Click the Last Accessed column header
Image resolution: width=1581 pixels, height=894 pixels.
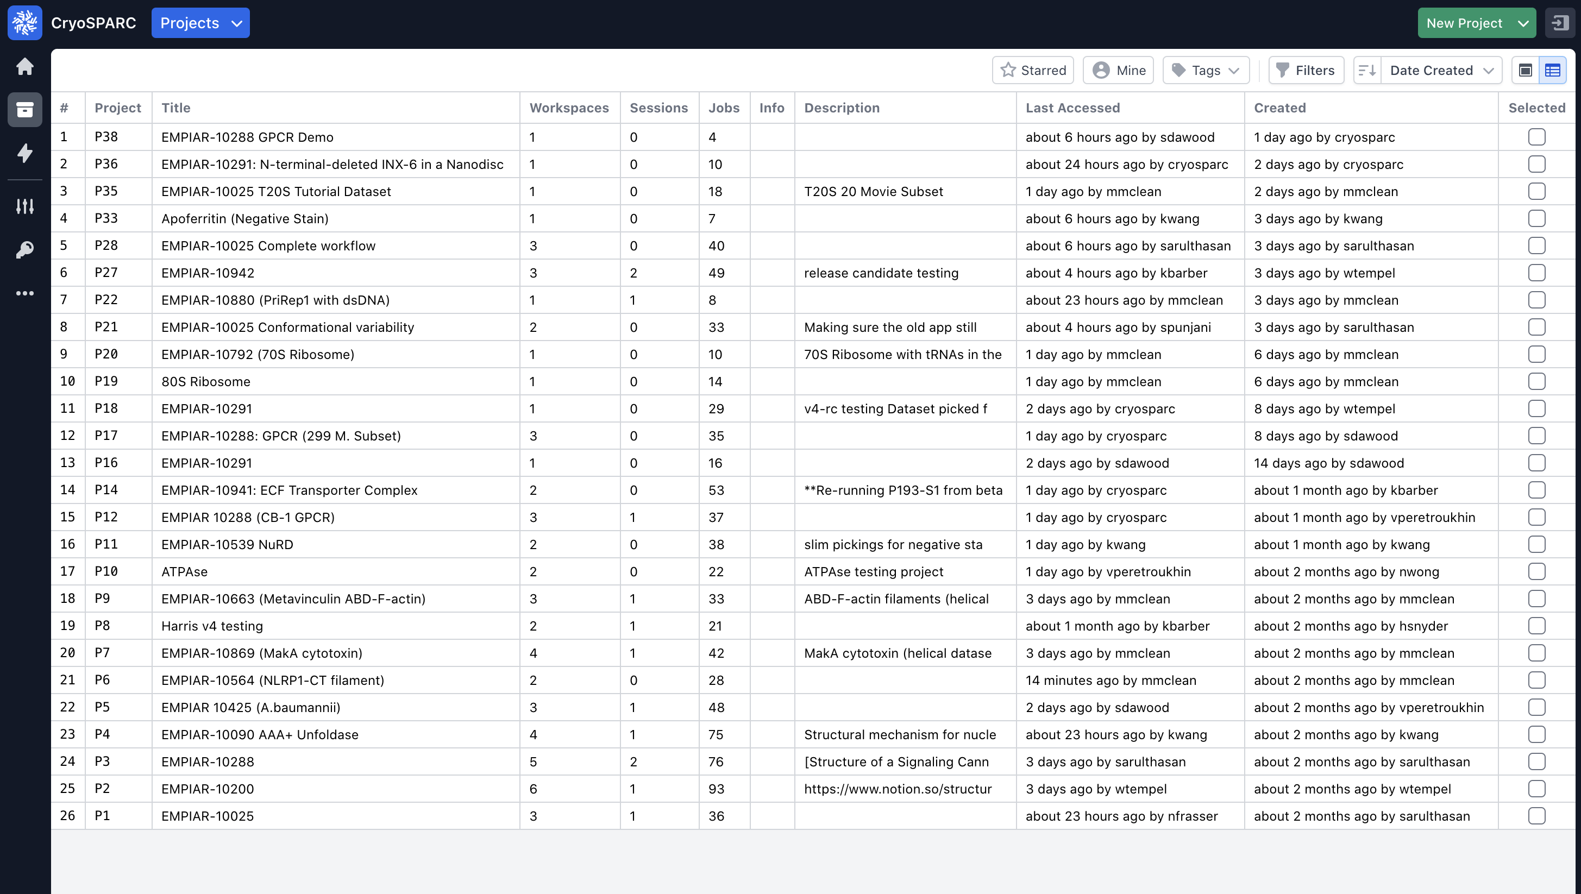pyautogui.click(x=1072, y=108)
